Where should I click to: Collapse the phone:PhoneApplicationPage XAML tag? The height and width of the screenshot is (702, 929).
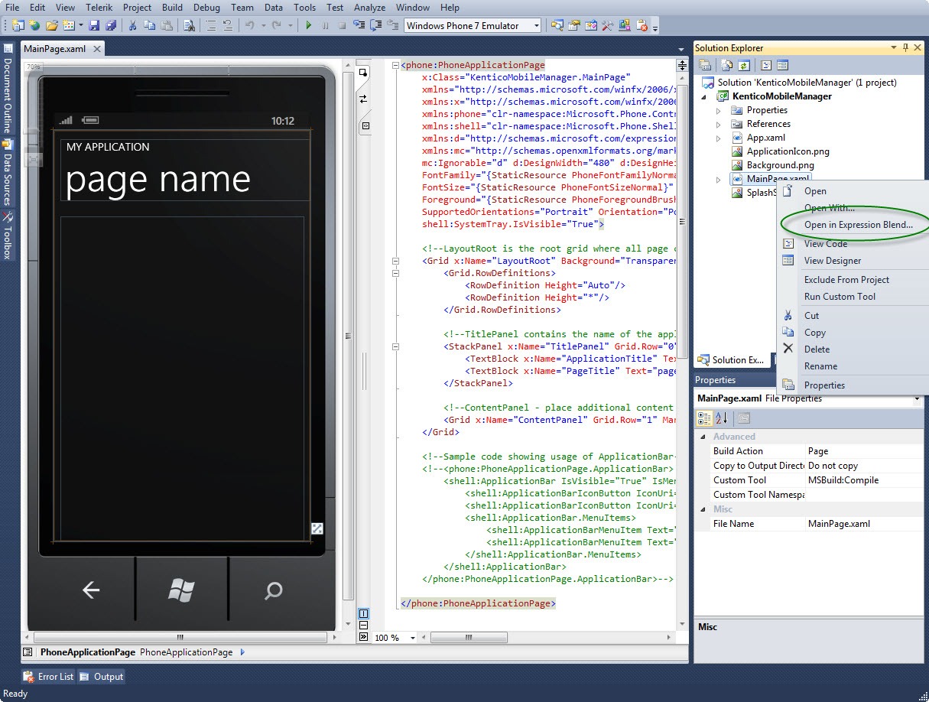(395, 66)
